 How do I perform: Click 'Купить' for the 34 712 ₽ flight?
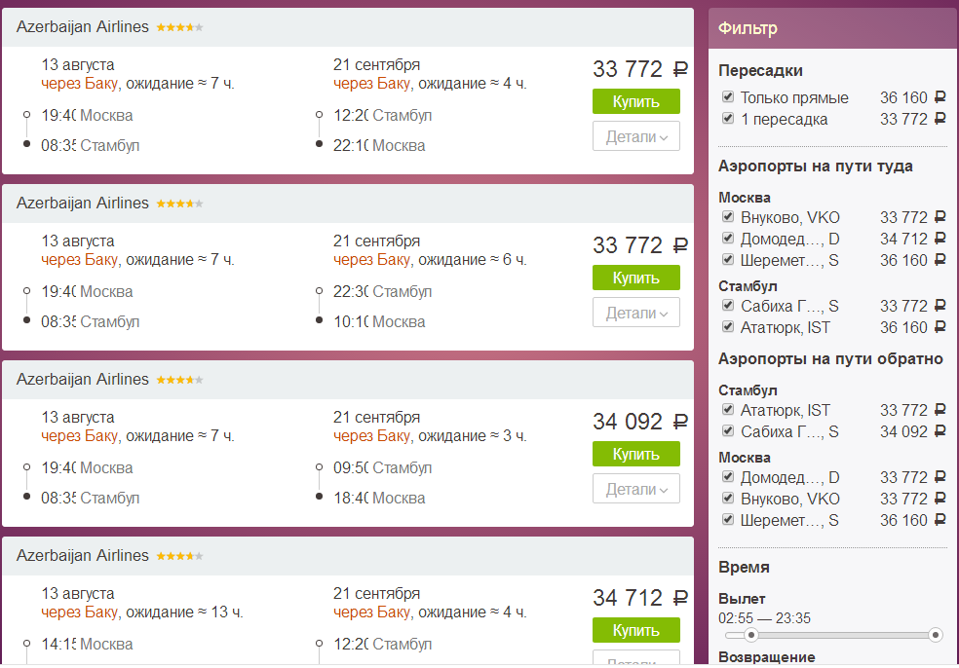click(x=635, y=630)
